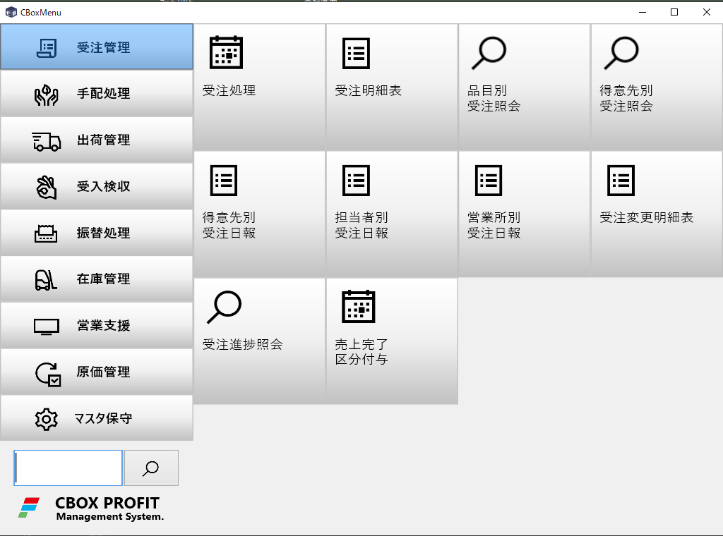
Task: Select the 受入検収 sidebar category
Action: [97, 187]
